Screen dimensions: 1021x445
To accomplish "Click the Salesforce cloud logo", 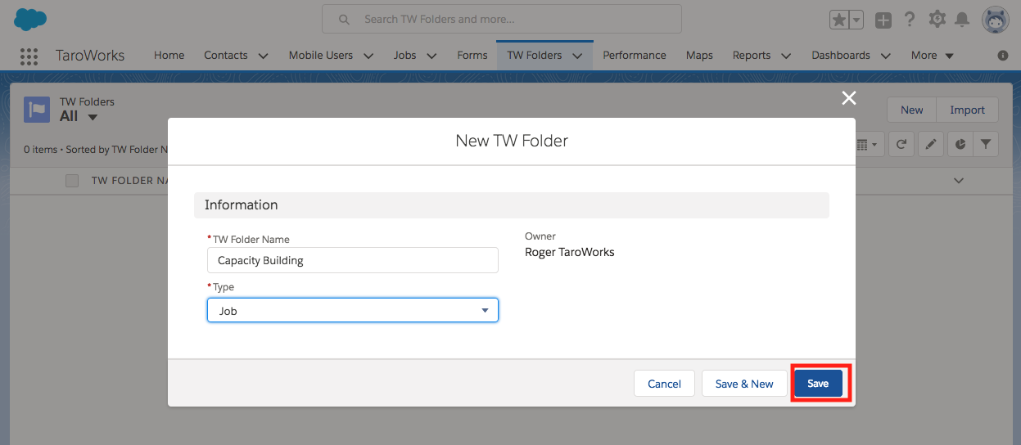I will 30,19.
